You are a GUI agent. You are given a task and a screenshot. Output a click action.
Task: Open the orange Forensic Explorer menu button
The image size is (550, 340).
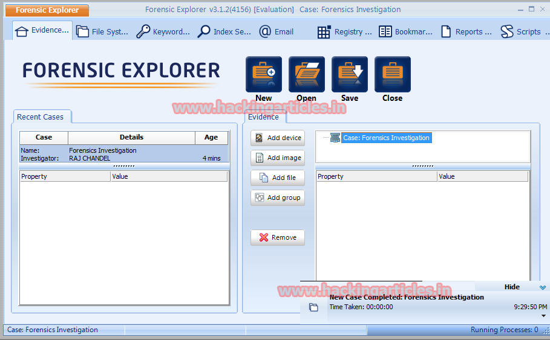point(47,10)
